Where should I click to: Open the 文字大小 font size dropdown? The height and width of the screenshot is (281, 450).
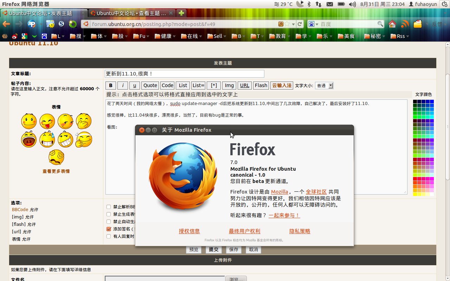click(324, 85)
